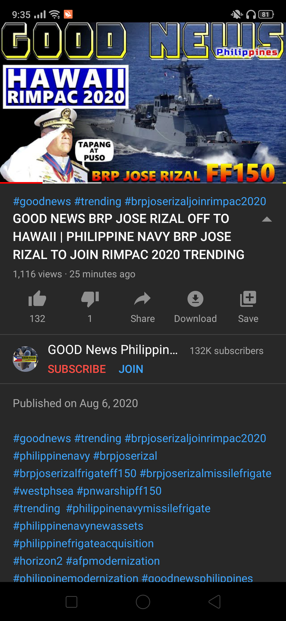The width and height of the screenshot is (286, 621).
Task: Tap the video player thumbnail
Action: tap(143, 103)
